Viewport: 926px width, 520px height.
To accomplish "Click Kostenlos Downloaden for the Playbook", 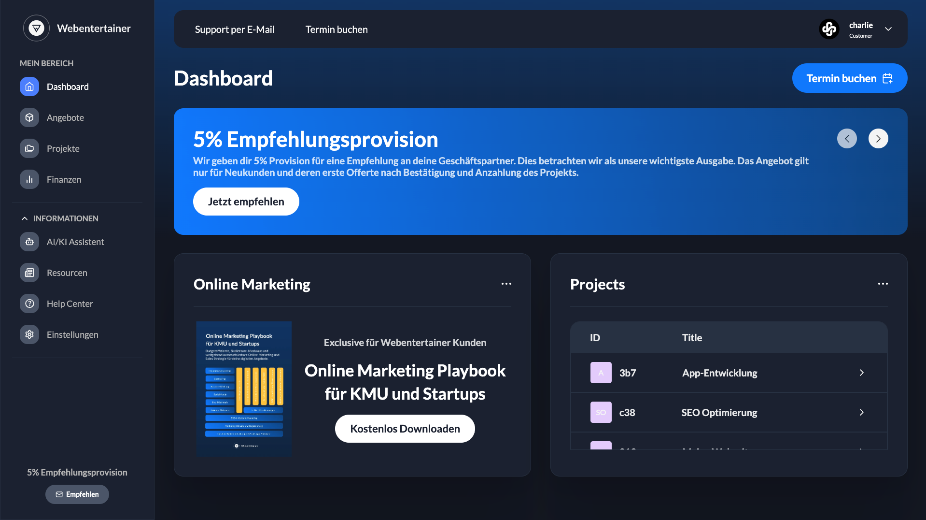I will tap(405, 428).
